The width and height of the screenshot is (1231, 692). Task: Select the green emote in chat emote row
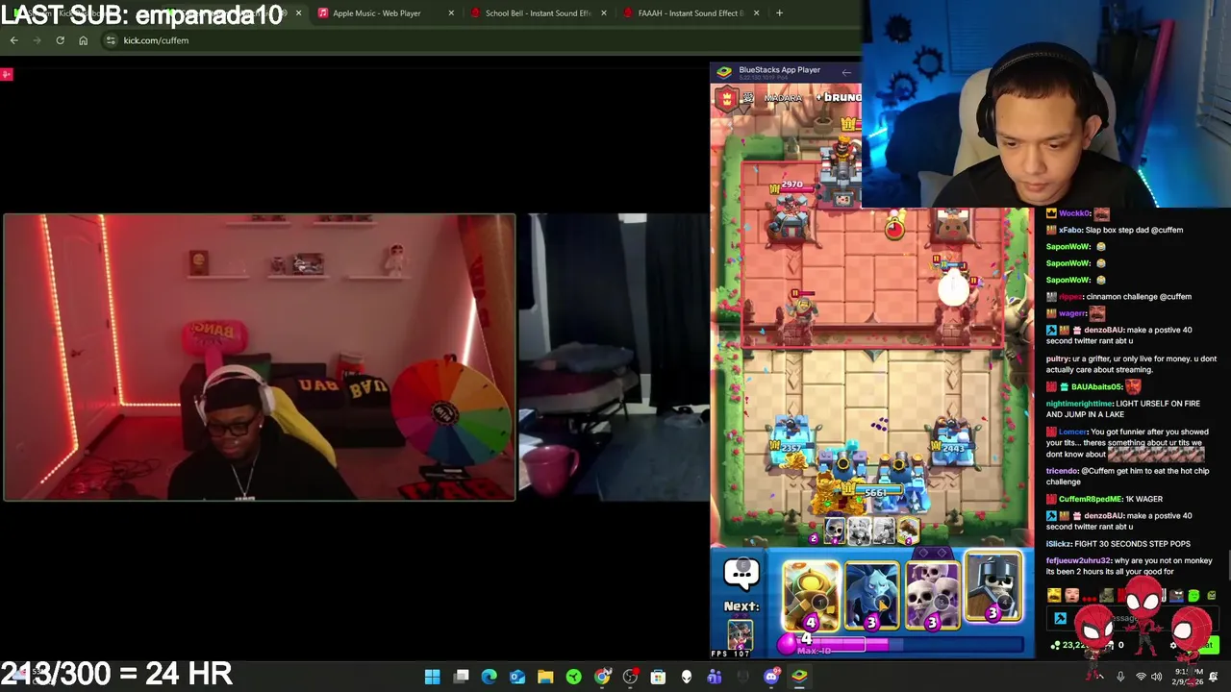click(1193, 596)
